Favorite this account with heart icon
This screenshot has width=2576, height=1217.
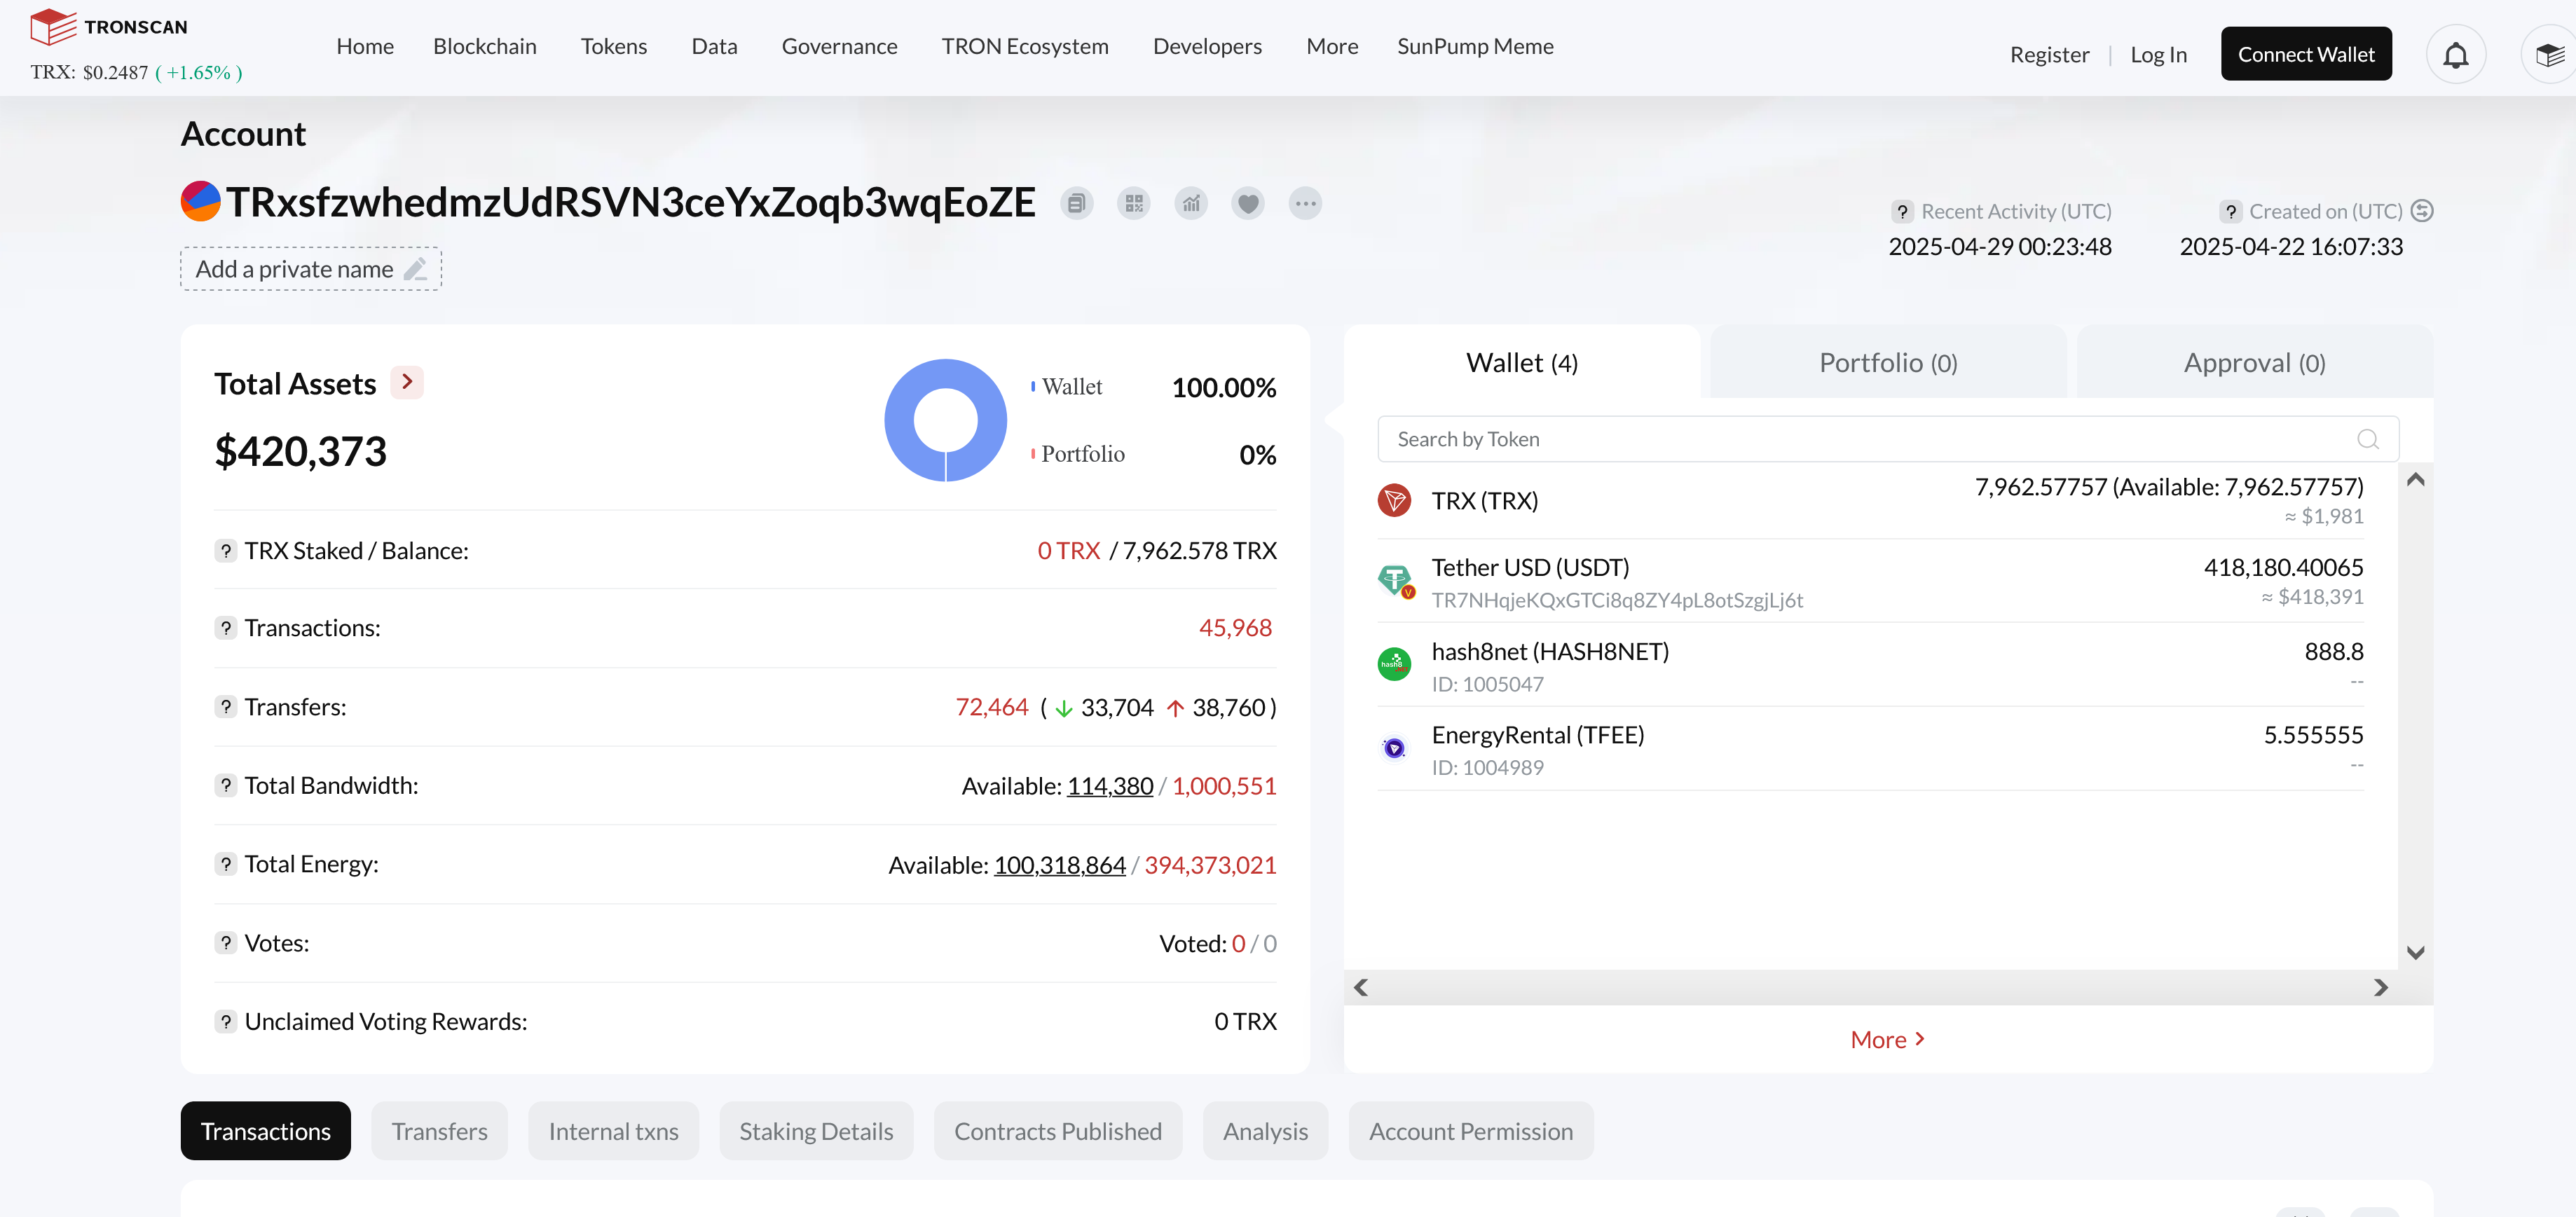[x=1248, y=204]
